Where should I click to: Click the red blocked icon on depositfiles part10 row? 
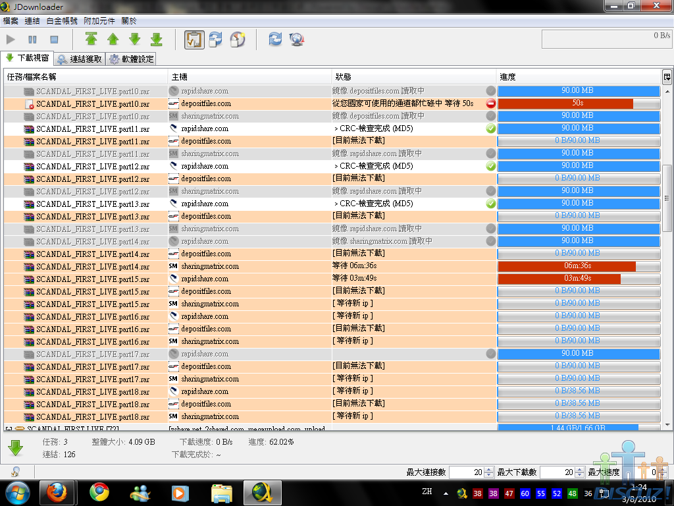pos(490,103)
